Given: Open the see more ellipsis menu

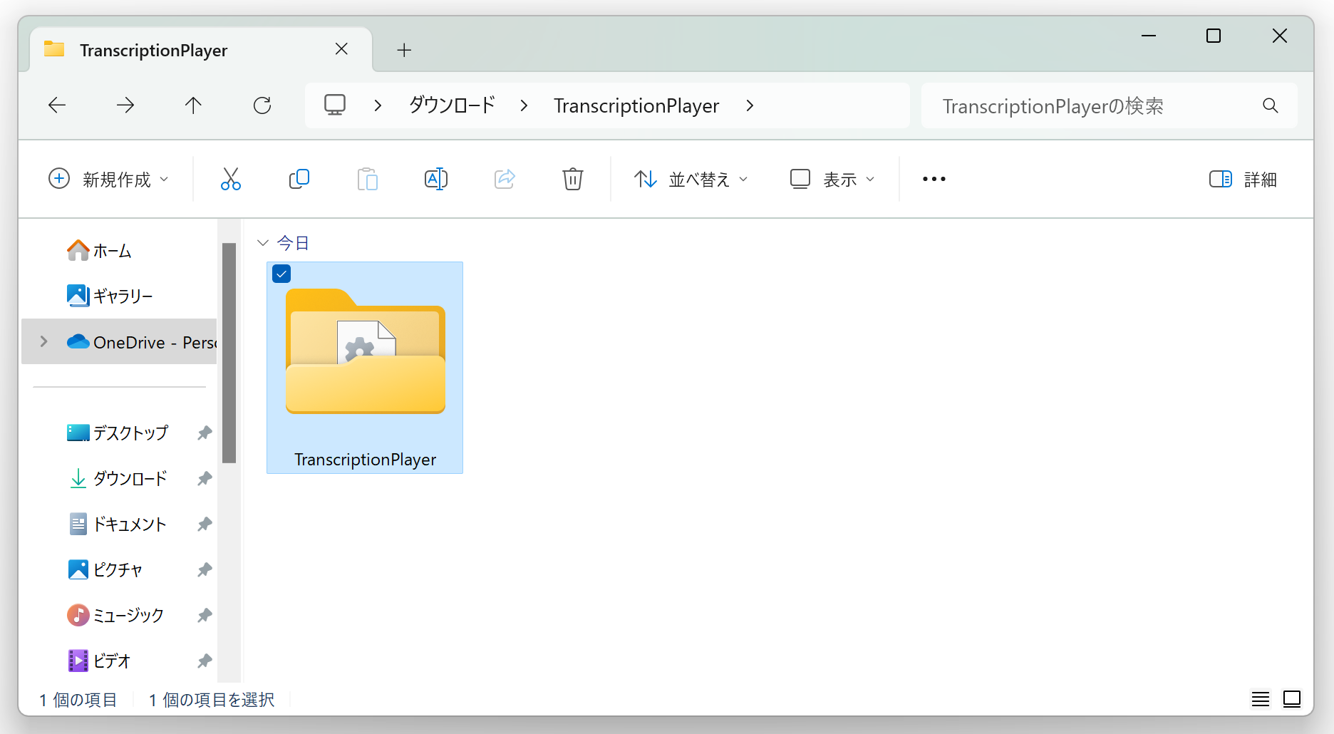Looking at the screenshot, I should 934,179.
